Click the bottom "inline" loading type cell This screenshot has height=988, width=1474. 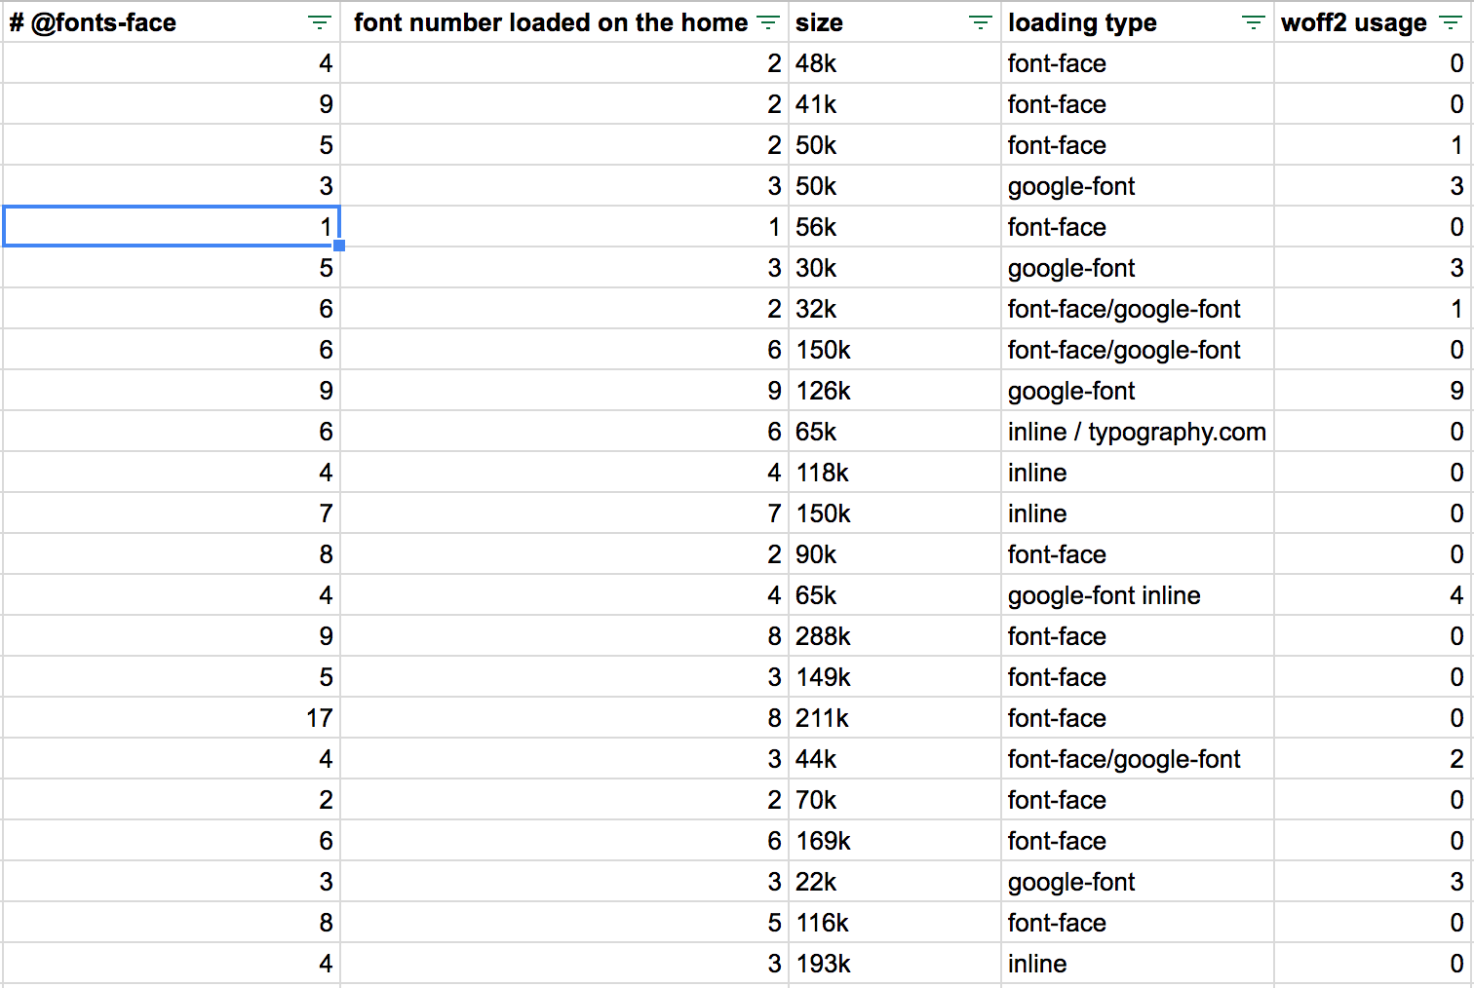(1036, 964)
